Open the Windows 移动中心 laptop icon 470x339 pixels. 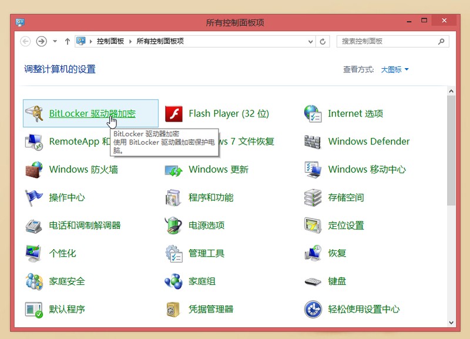click(313, 170)
